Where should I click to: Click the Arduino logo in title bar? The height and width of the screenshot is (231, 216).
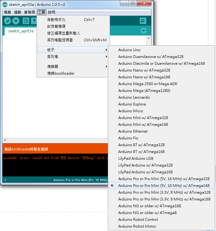pyautogui.click(x=5, y=4)
